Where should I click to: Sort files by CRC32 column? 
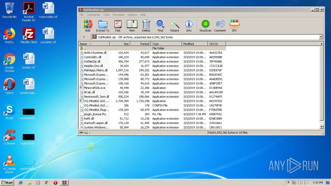(x=217, y=44)
